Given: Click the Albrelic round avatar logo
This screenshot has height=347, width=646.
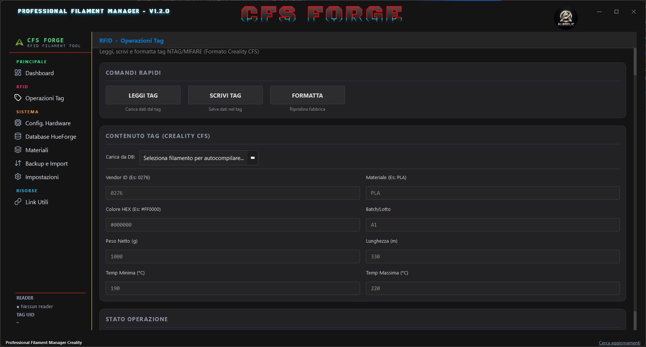Looking at the screenshot, I should click(566, 18).
